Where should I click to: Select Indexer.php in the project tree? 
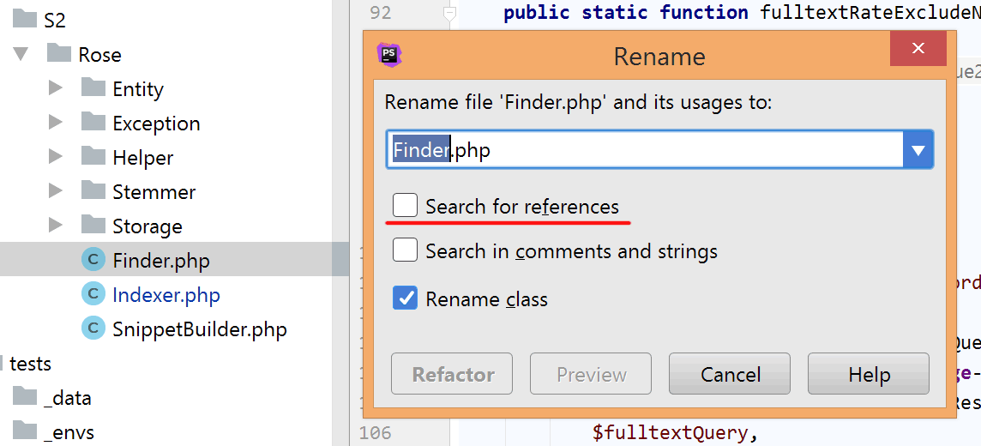(166, 294)
